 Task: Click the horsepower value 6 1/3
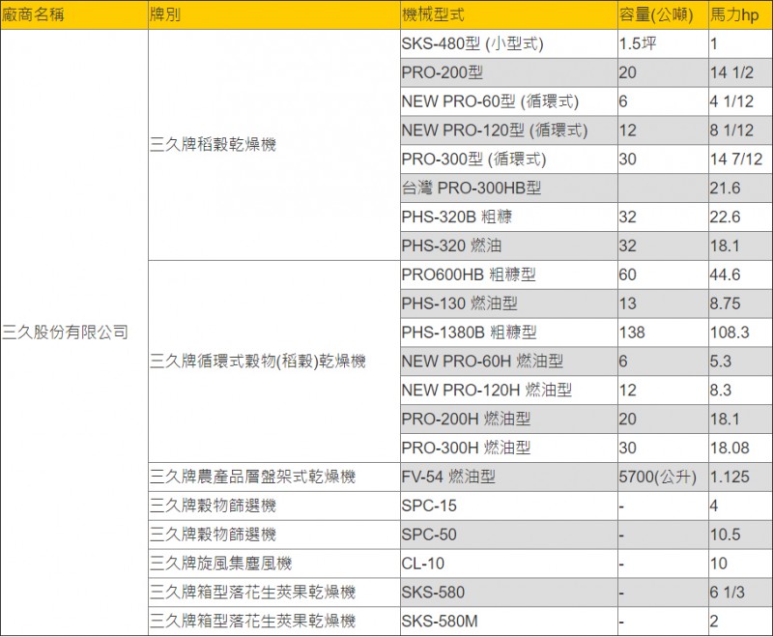(x=740, y=593)
